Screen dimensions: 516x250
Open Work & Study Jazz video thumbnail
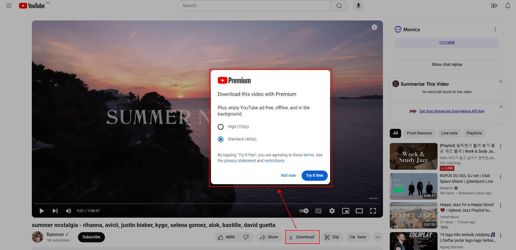coord(413,156)
